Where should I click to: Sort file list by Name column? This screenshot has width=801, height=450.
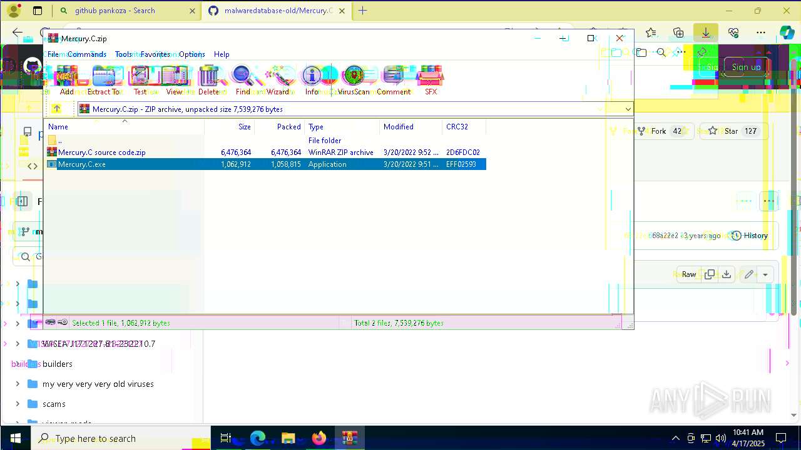(x=124, y=127)
